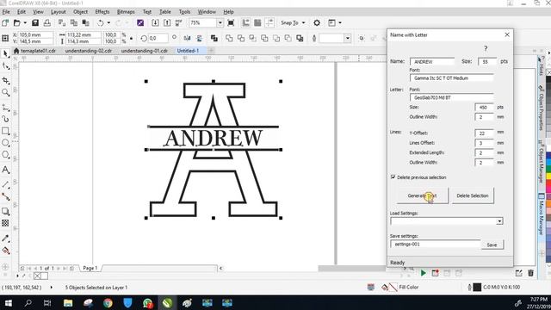Select the Zoom magnifier tool in the toolbox
551x310 pixels.
(x=5, y=92)
